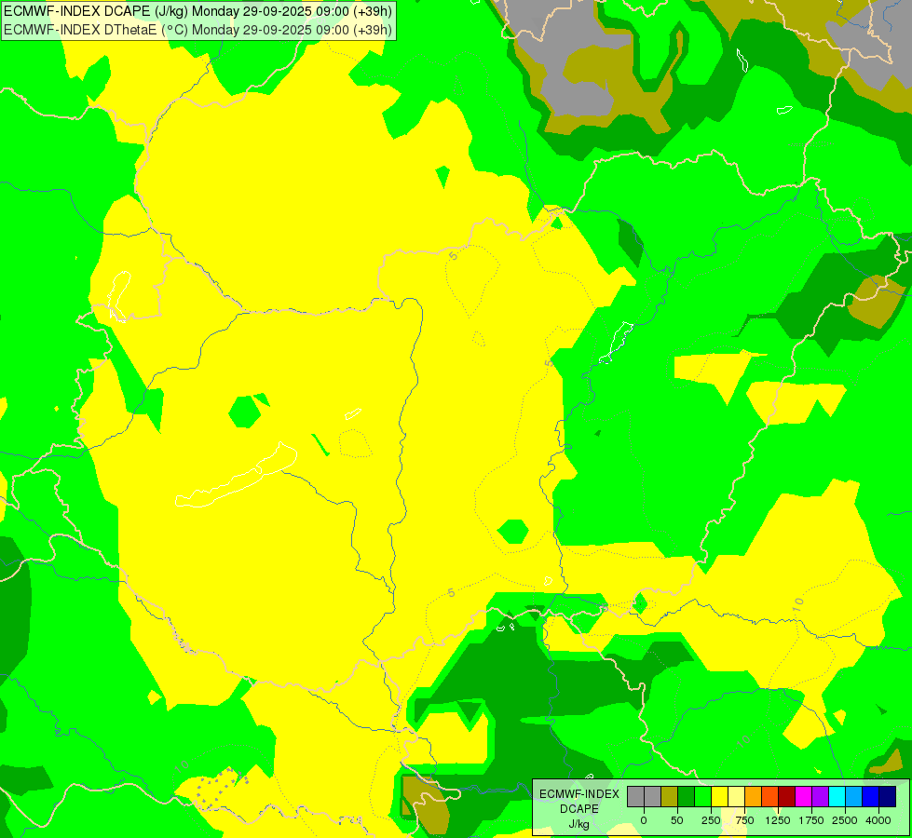
Task: Pick the orange legend swatch
Action: [754, 797]
